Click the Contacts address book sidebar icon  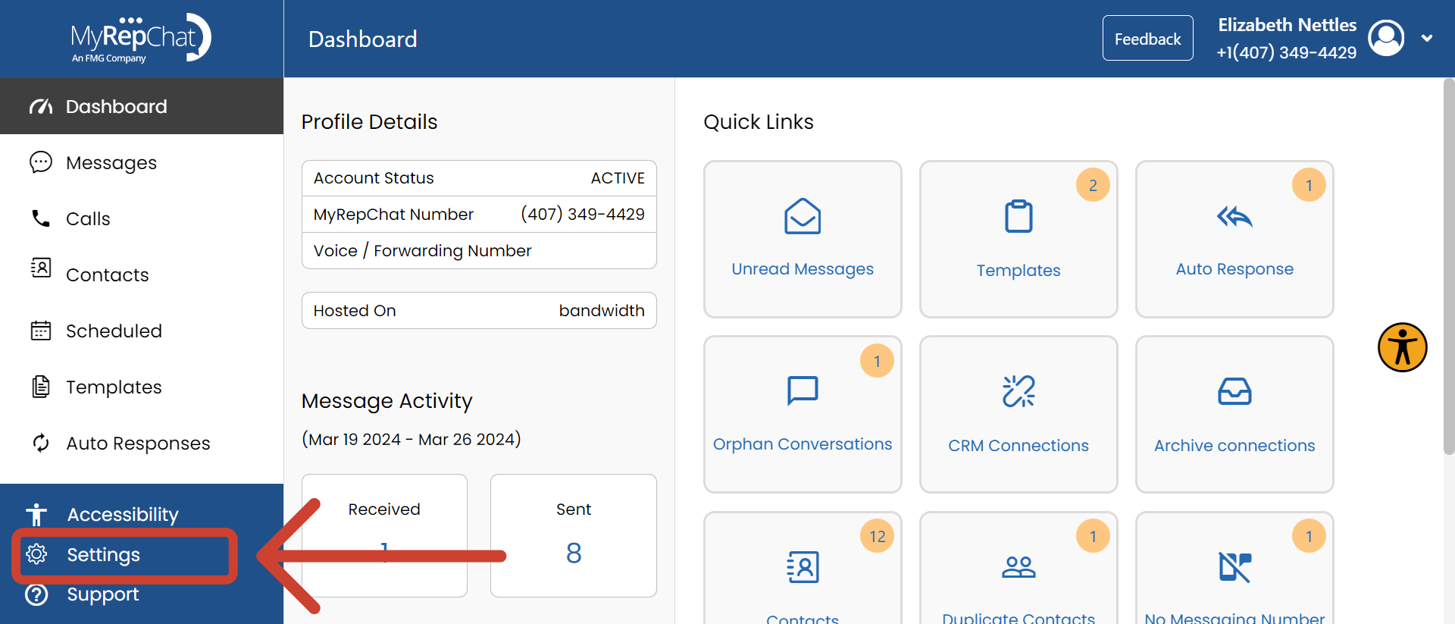(41, 268)
